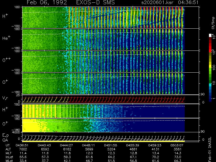Click the altitude value '5204'
The image size is (216, 162).
(x=111, y=149)
